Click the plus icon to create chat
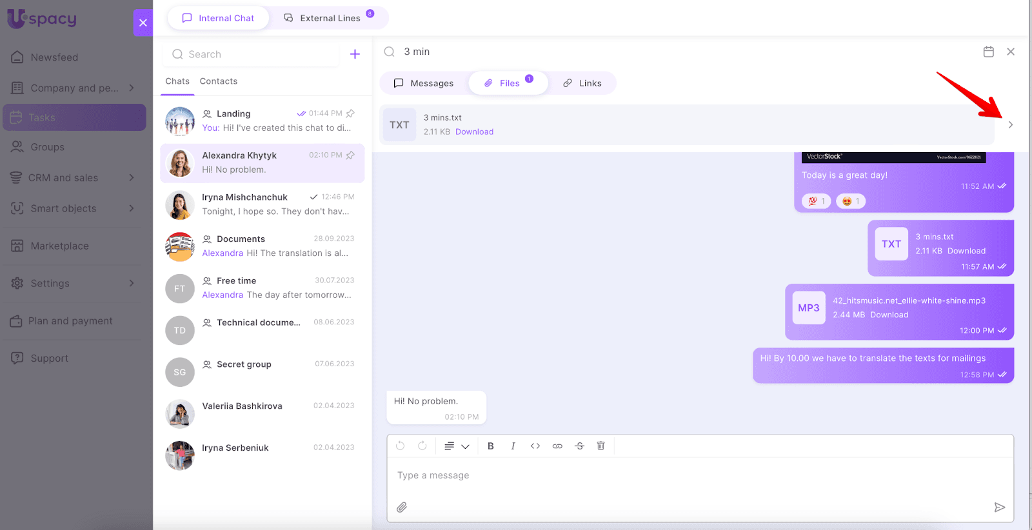This screenshot has width=1032, height=530. coord(355,54)
